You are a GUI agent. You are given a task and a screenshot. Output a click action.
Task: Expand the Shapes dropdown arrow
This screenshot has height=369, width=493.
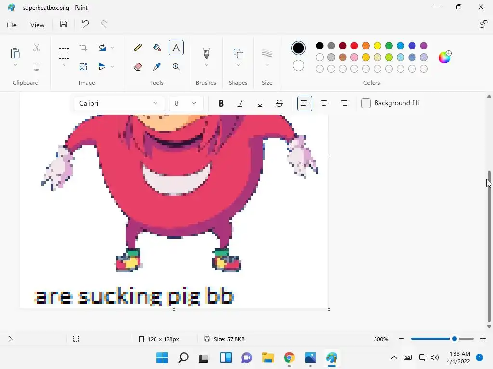pyautogui.click(x=238, y=65)
